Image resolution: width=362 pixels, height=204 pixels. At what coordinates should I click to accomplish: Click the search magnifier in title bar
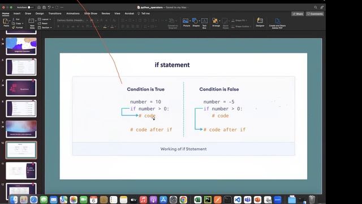(316, 7)
